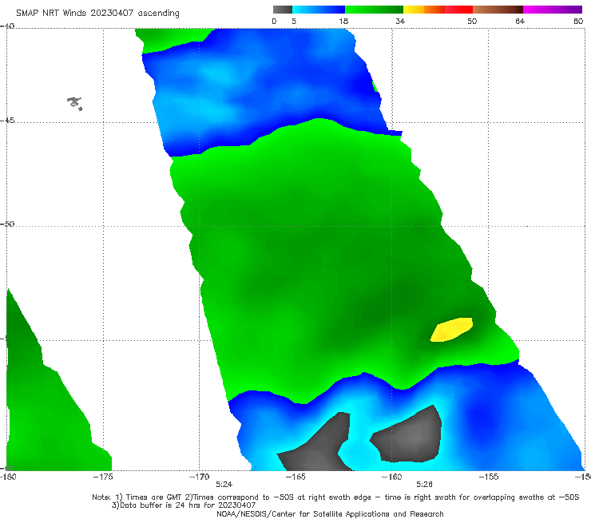Click the longitude label "-170"

pyautogui.click(x=200, y=477)
